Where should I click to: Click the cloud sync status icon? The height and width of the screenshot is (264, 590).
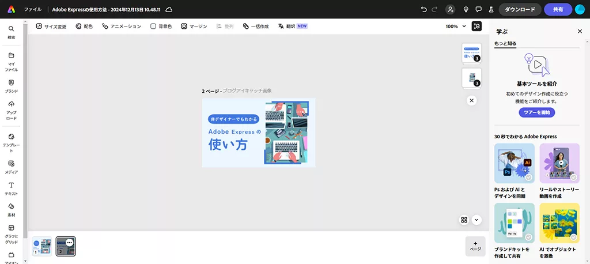pyautogui.click(x=169, y=9)
